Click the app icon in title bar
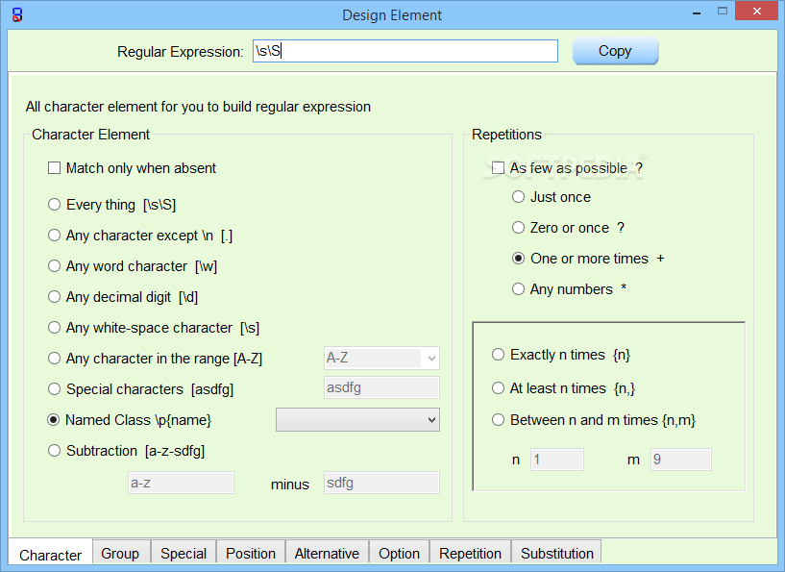This screenshot has width=785, height=572. 17,14
